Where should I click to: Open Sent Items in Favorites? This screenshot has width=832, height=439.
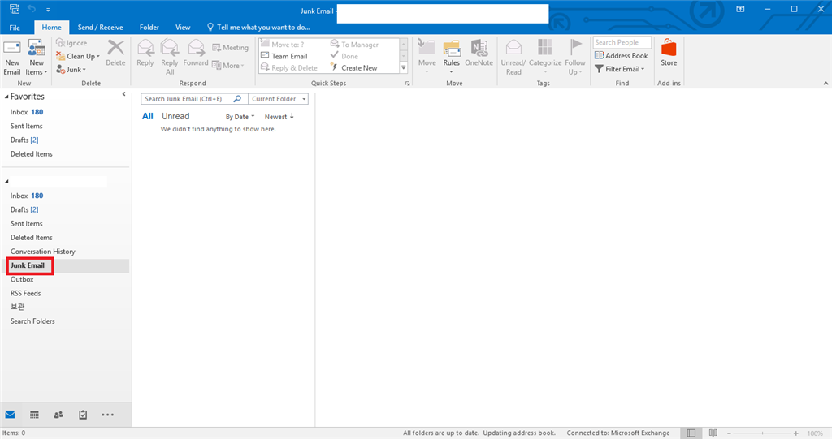coord(27,127)
